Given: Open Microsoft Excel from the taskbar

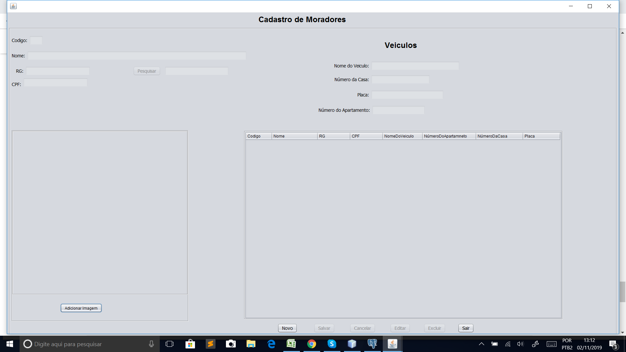Looking at the screenshot, I should [291, 344].
